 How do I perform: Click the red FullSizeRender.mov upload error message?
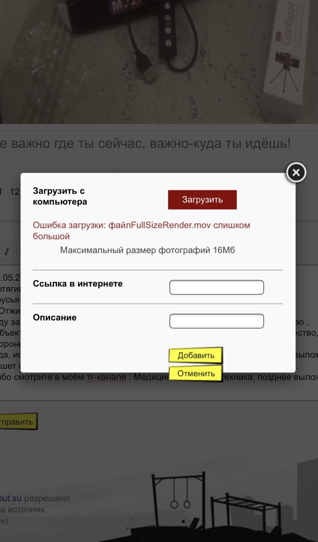click(x=141, y=230)
